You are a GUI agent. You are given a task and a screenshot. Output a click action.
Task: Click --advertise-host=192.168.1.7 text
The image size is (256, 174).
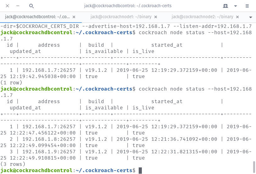(x=126, y=26)
